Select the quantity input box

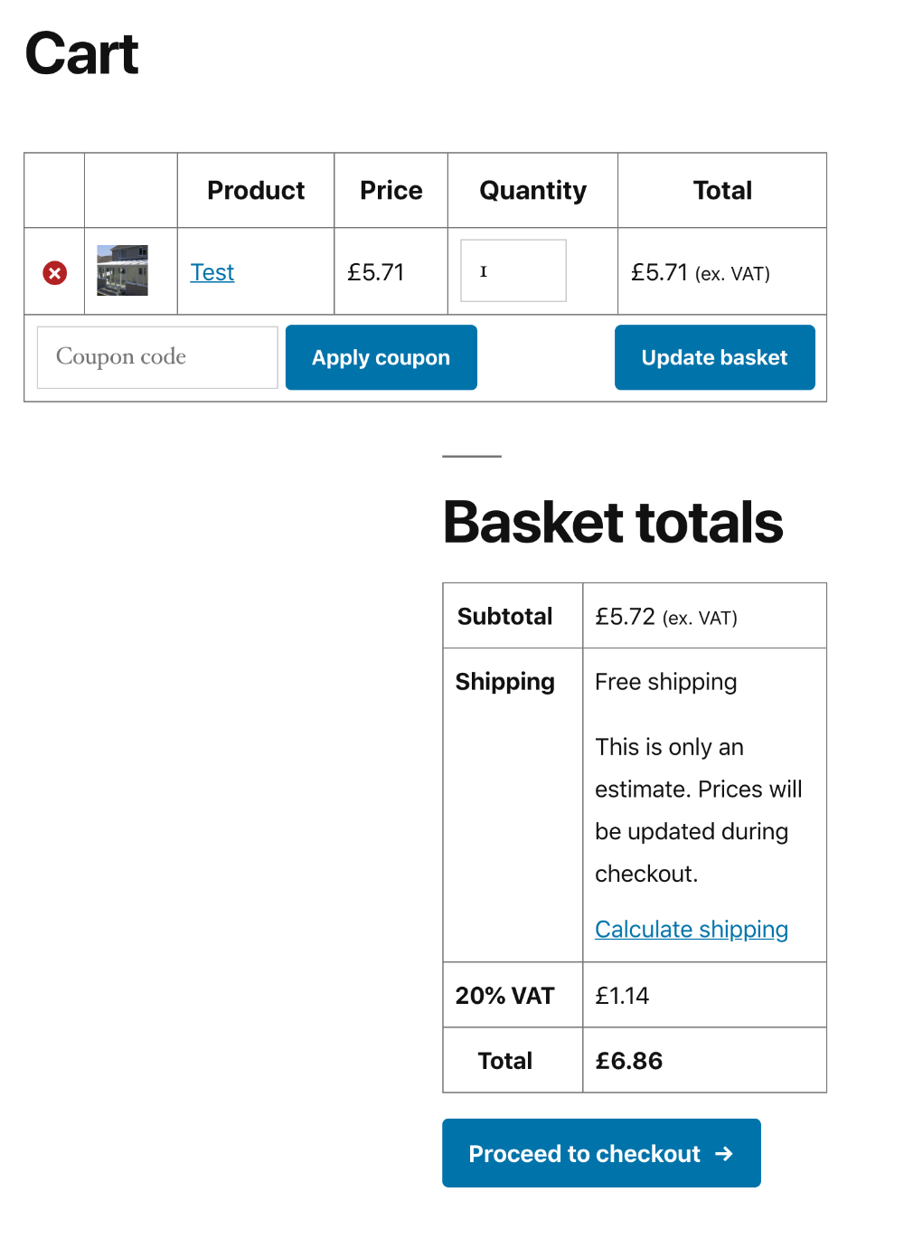[x=513, y=270]
